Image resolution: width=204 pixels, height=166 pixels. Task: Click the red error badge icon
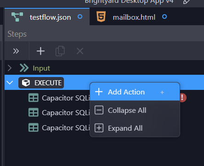(183, 98)
